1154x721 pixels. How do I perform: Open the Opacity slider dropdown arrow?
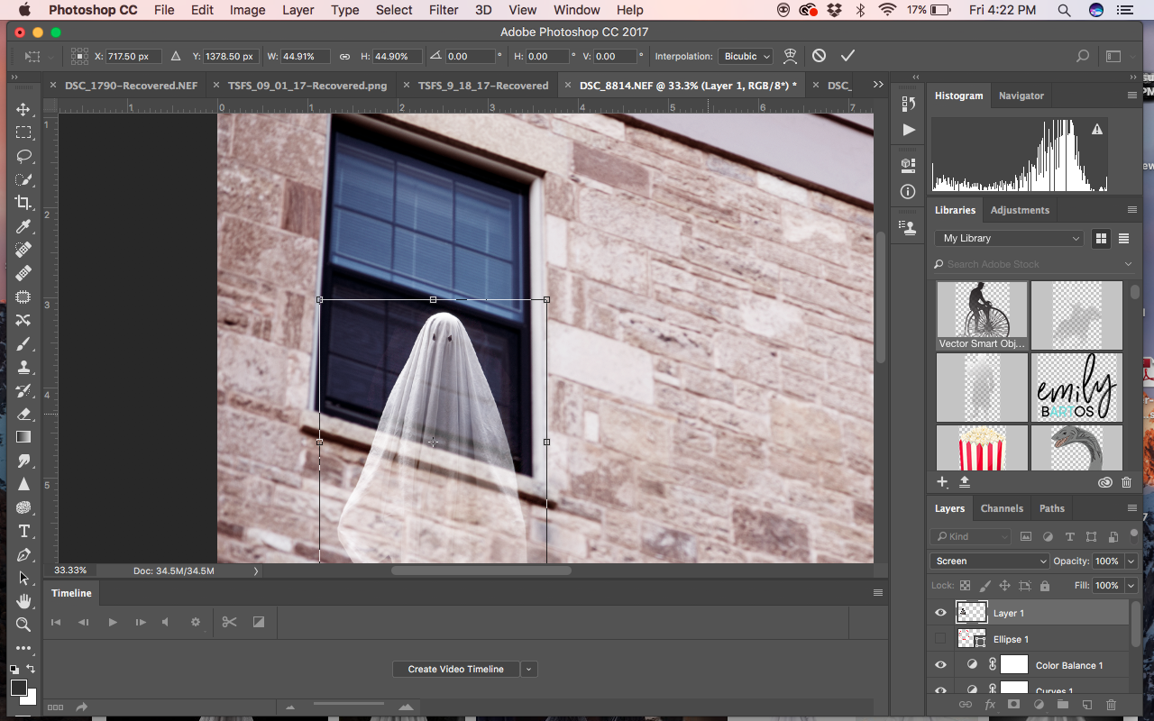1131,561
